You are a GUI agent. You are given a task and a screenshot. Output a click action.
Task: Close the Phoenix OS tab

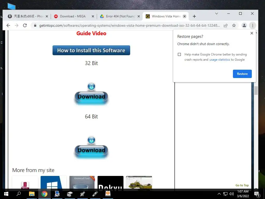(x=47, y=16)
